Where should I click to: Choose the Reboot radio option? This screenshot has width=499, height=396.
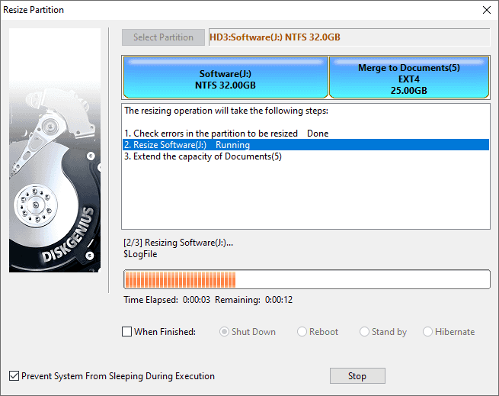pos(302,332)
